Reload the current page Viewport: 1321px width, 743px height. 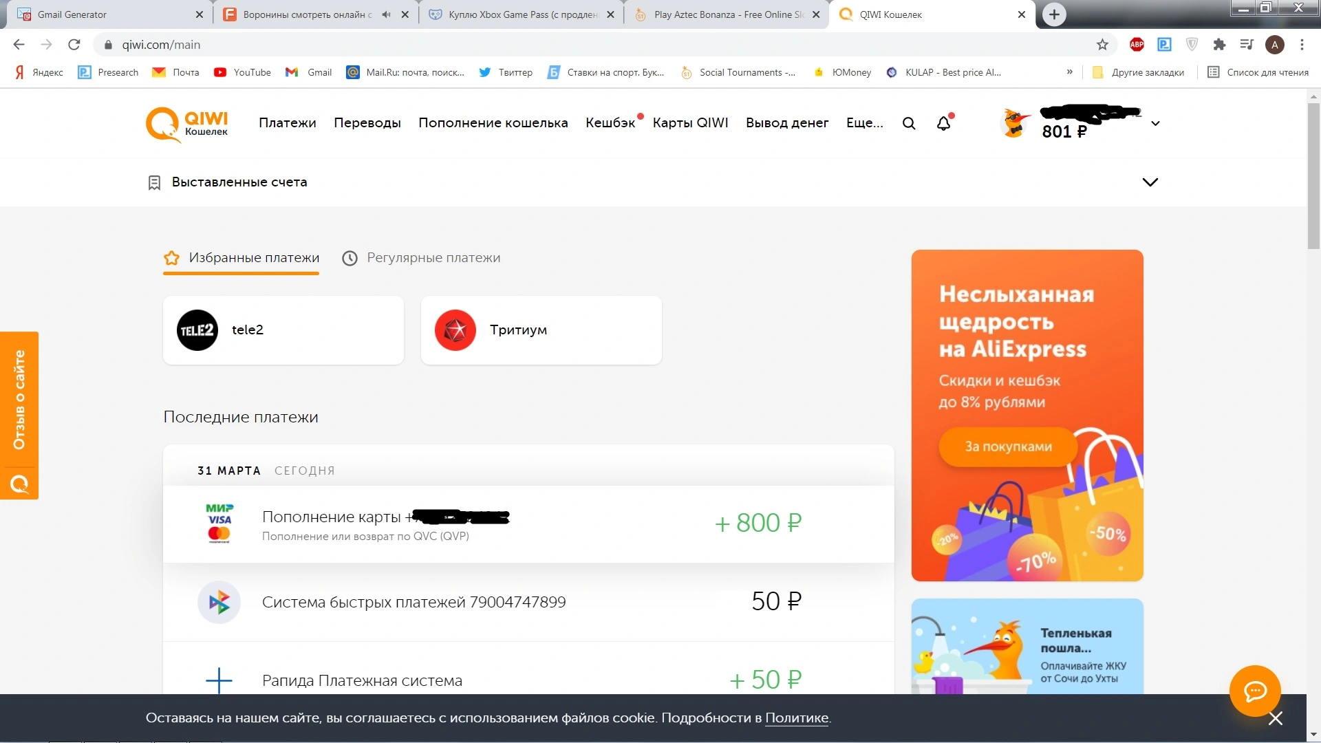coord(74,45)
